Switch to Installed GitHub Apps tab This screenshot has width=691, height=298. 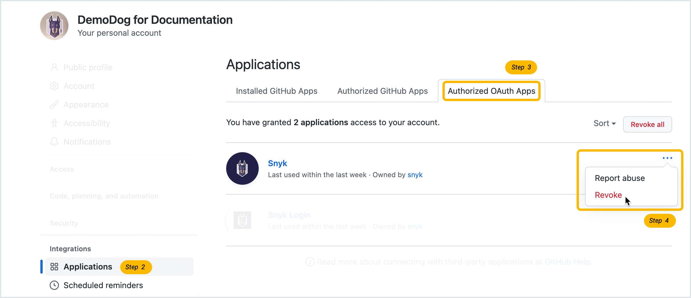276,91
